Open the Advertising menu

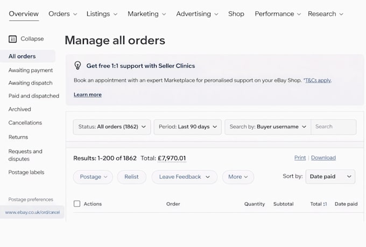click(197, 14)
